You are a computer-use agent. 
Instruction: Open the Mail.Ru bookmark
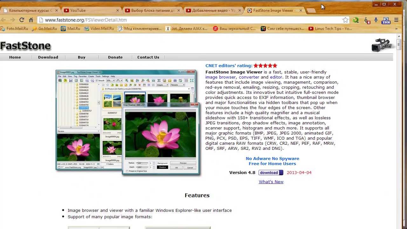coord(71,29)
